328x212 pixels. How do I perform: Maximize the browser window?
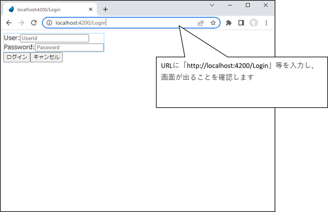248,5
